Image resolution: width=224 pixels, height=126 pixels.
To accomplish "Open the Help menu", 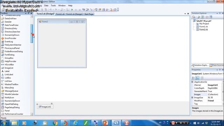I will pyautogui.click(x=70, y=6).
